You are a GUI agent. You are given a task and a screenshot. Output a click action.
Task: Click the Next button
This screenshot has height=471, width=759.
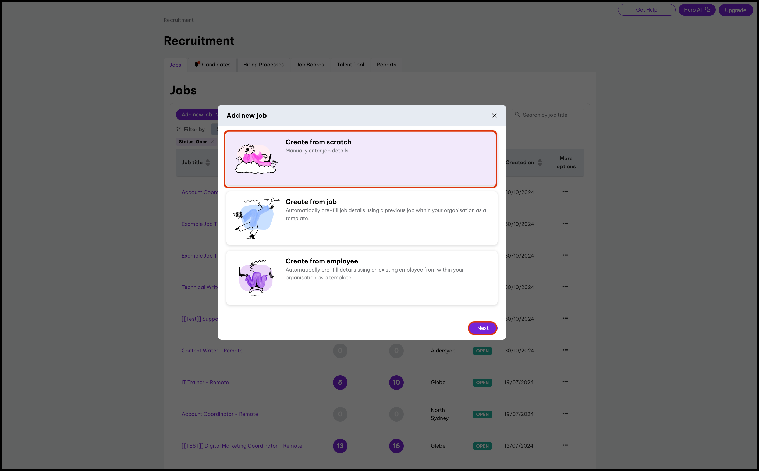click(x=482, y=328)
